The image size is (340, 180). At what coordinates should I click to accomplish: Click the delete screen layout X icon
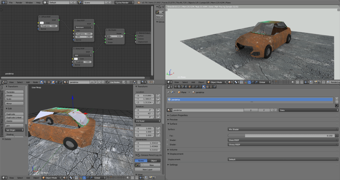pos(75,2)
